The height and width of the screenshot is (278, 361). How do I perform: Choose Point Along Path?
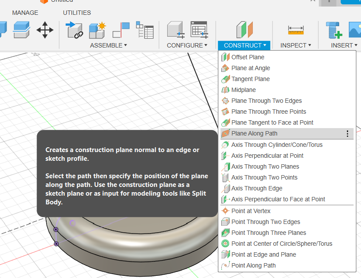pos(287,265)
